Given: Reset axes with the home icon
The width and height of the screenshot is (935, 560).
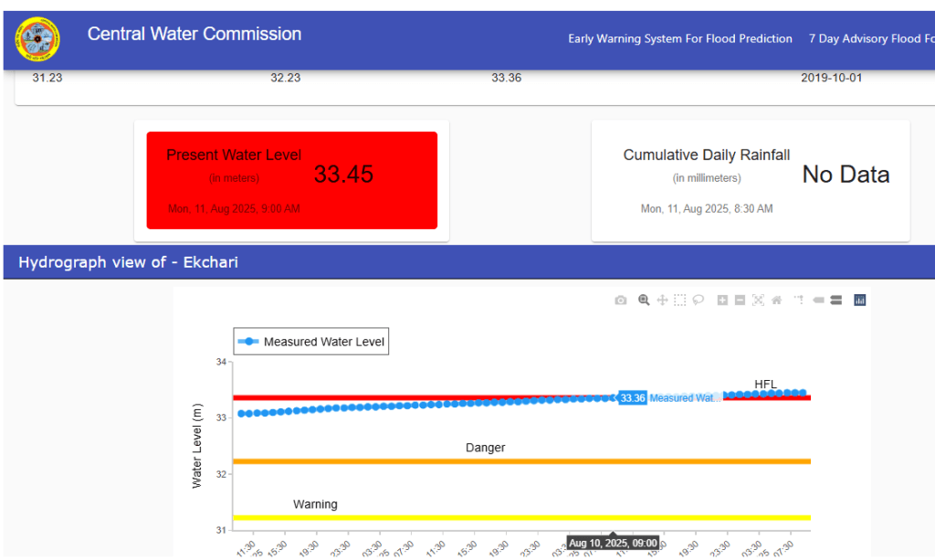Looking at the screenshot, I should (x=776, y=300).
